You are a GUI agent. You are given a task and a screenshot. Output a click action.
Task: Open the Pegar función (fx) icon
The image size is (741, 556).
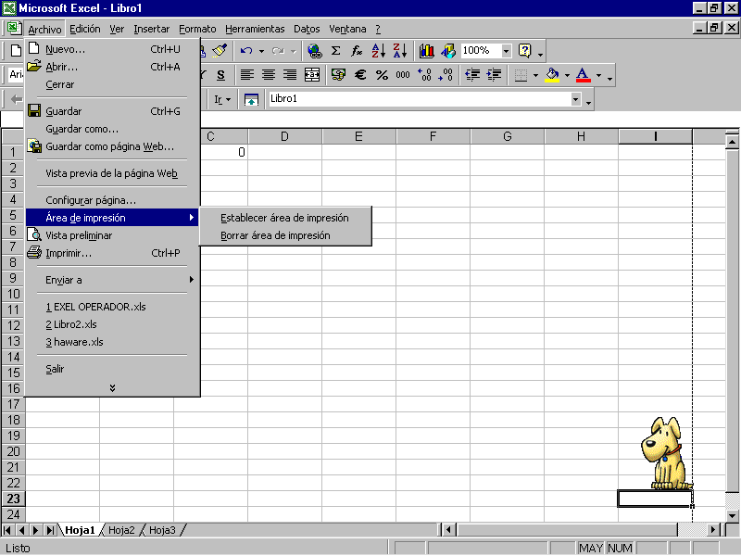[356, 50]
